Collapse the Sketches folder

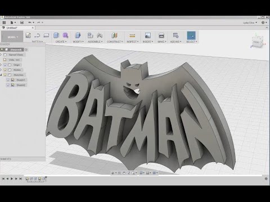(x=1, y=75)
